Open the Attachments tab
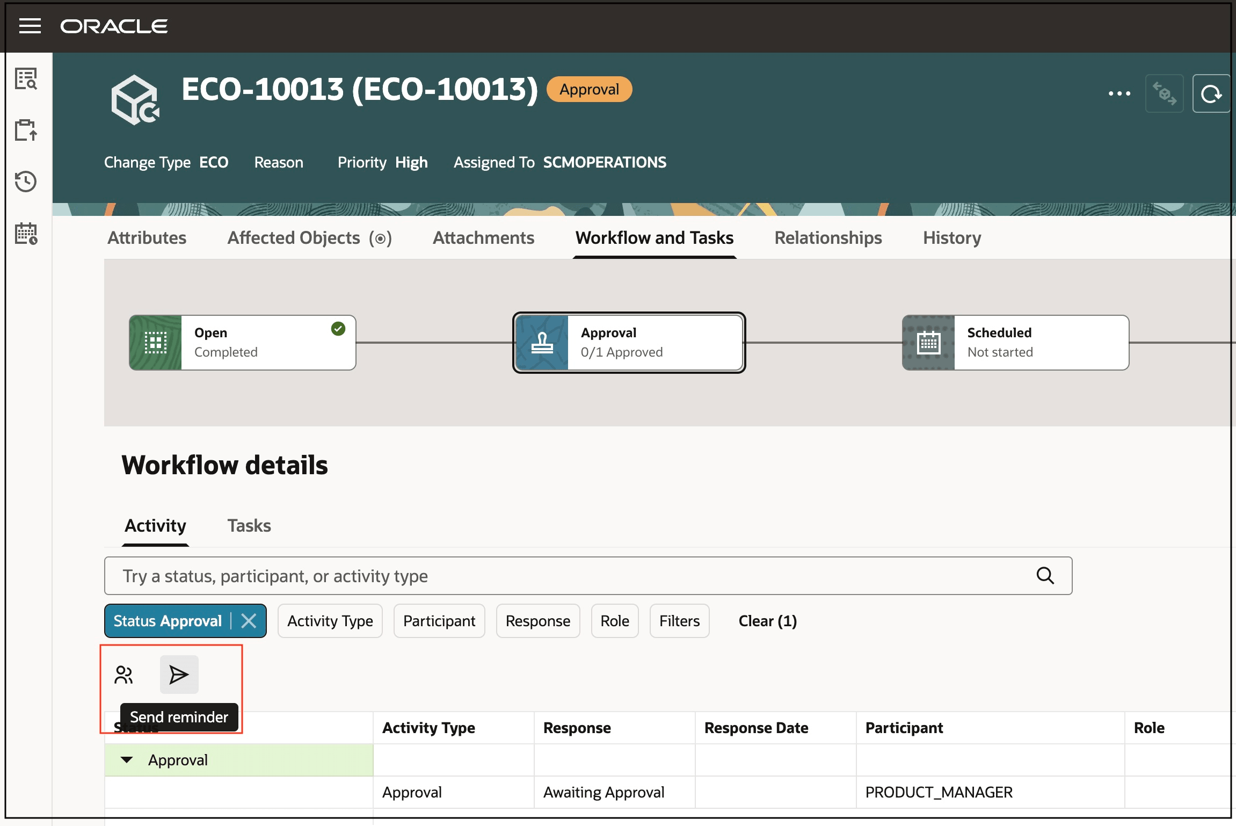 click(x=483, y=238)
